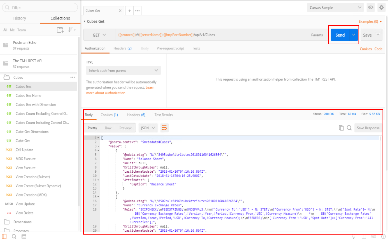Screen dimensions: 388x241
Task: Toggle the sidebar icon in status bar
Action: coord(5,237)
